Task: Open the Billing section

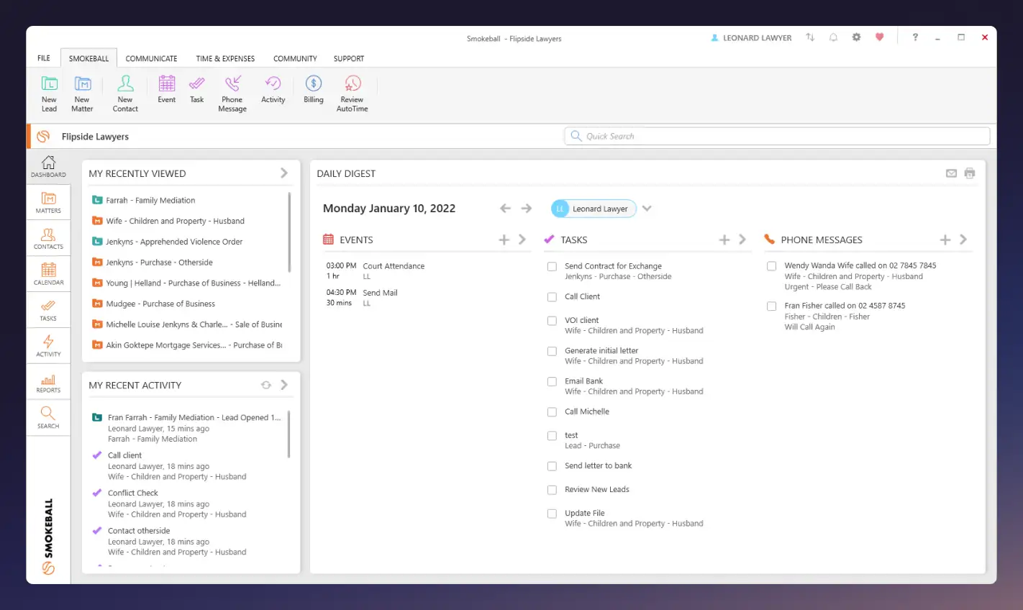Action: click(313, 92)
